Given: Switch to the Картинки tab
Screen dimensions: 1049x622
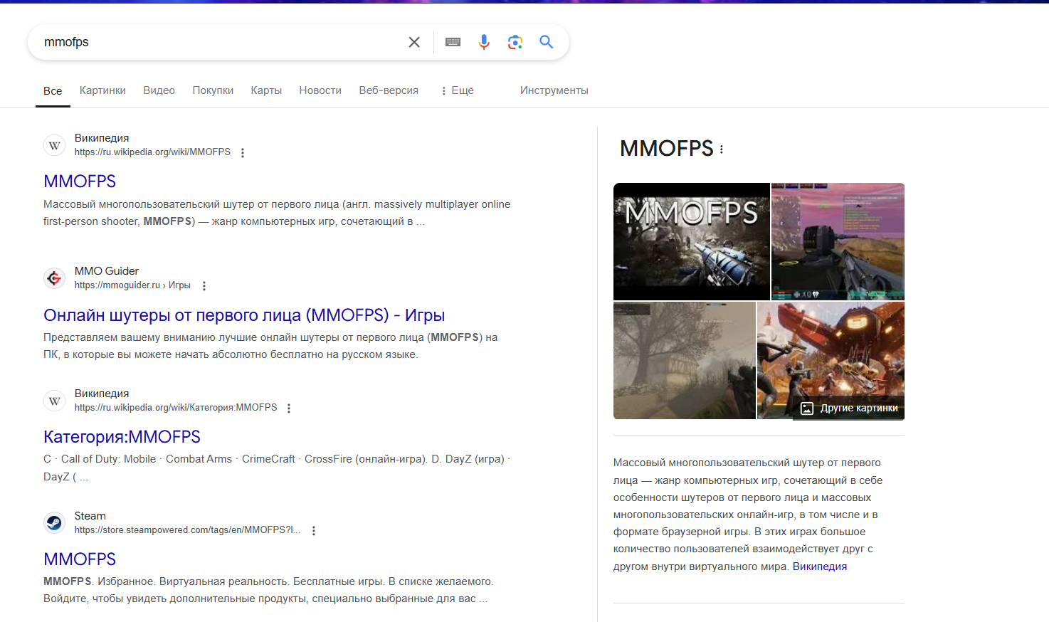Looking at the screenshot, I should tap(102, 90).
